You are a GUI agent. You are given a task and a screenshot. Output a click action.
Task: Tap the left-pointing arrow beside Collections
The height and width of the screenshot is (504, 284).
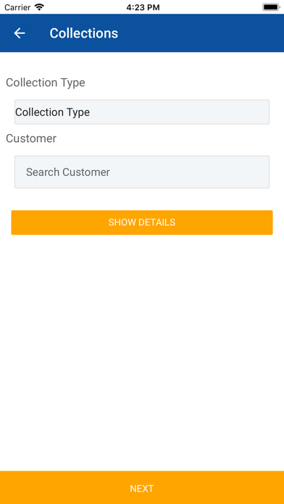20,33
